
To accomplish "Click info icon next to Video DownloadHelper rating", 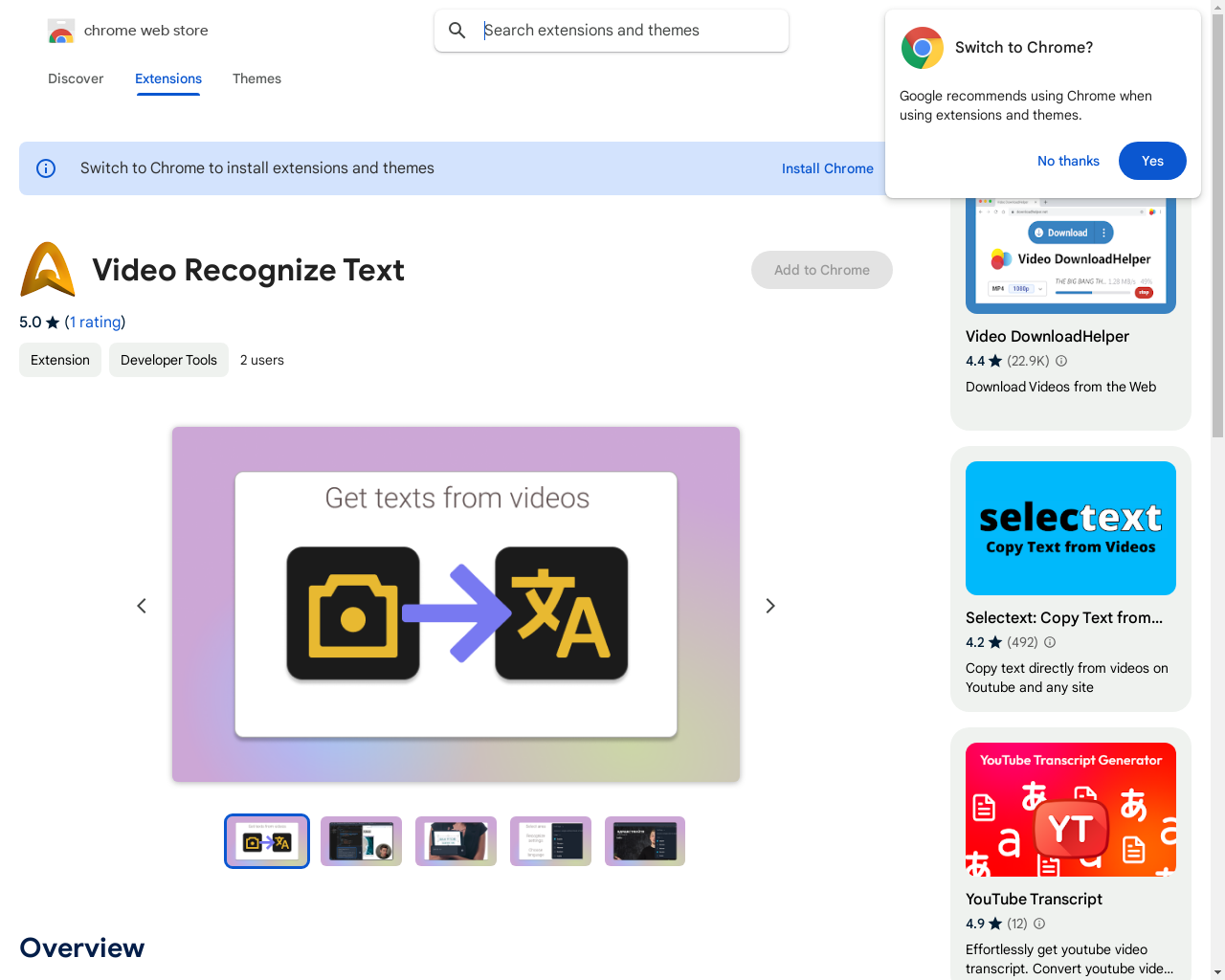I will point(1061,361).
